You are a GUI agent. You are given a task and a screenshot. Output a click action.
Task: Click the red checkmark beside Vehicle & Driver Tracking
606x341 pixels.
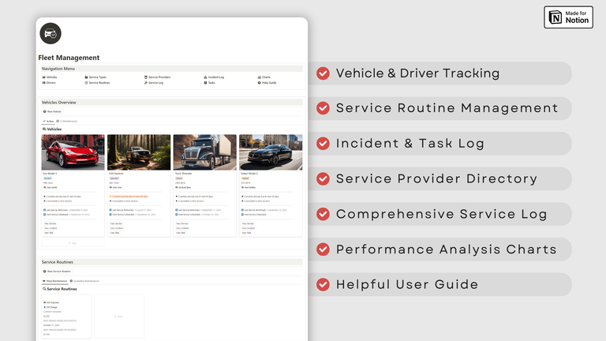[x=323, y=73]
